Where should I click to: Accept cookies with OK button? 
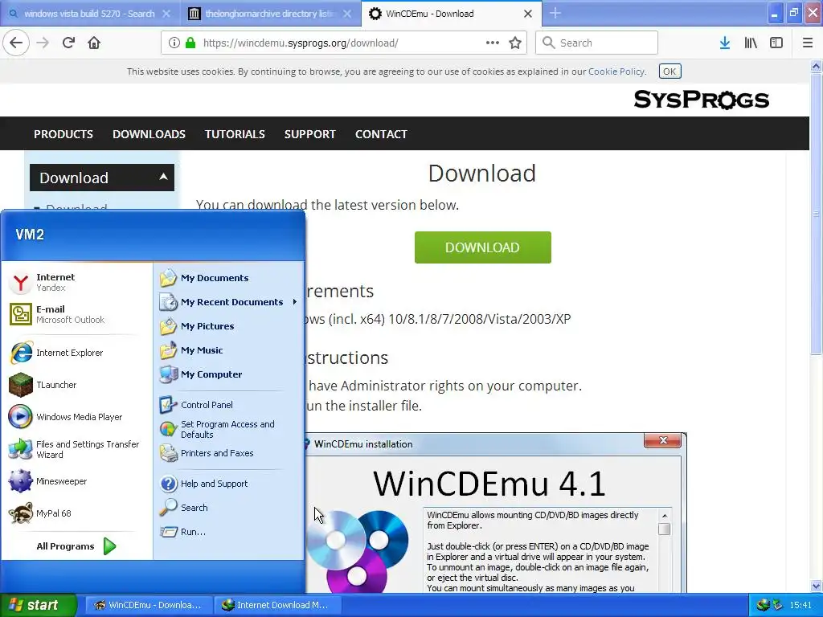(x=669, y=72)
